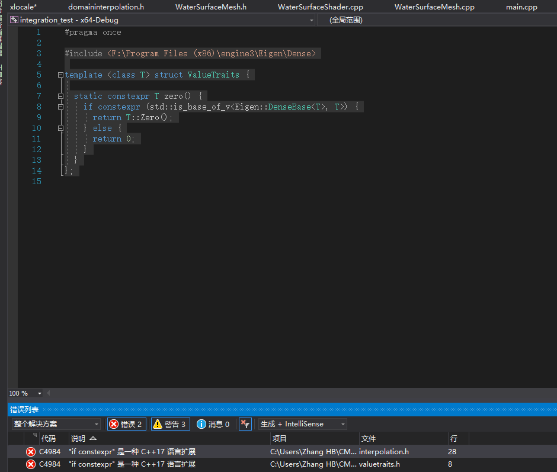Collapse the zero() function block on line 7

tap(61, 97)
